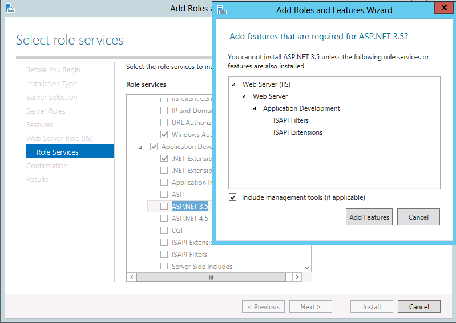This screenshot has height=323, width=456.
Task: Select Role Services wizard step
Action: (x=70, y=151)
